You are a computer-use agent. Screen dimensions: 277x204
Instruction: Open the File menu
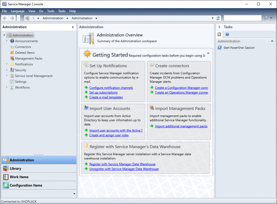[4, 11]
